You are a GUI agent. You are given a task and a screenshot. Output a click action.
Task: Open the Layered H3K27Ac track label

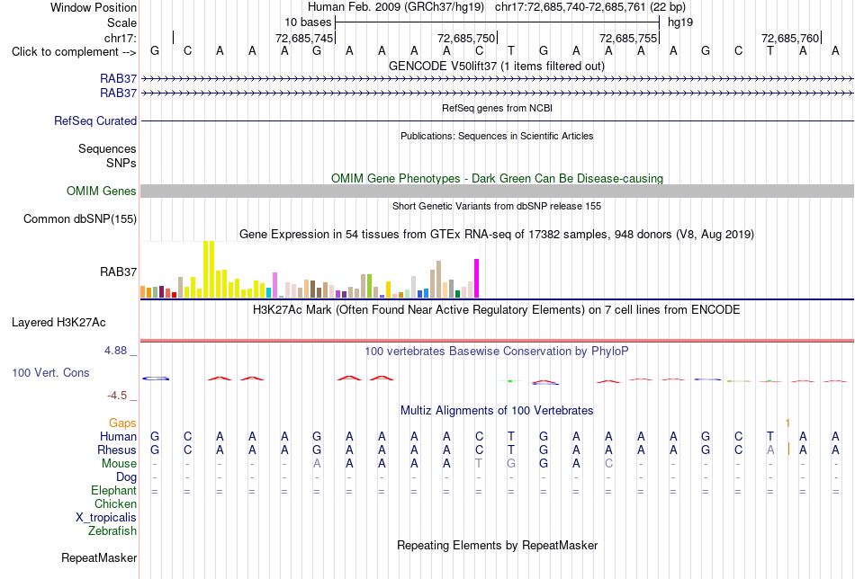58,323
